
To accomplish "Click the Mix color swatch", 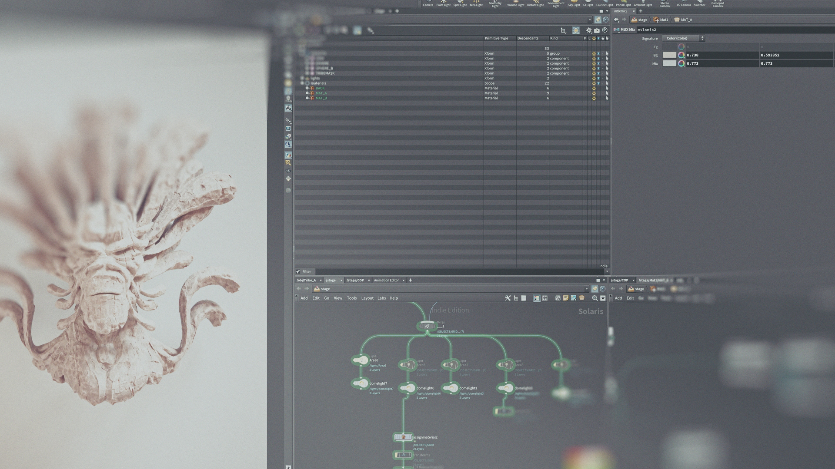I will tap(669, 63).
